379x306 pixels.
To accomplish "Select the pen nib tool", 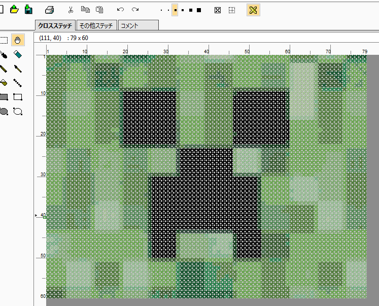I will coord(18,69).
